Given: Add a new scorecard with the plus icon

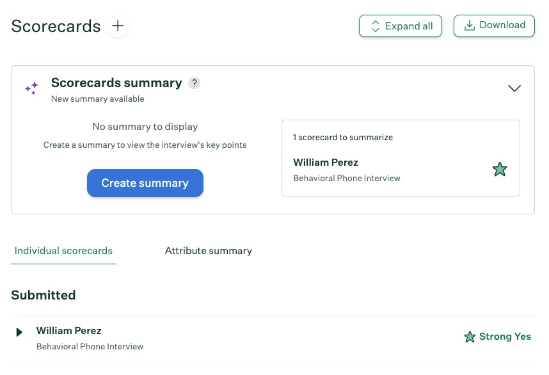Looking at the screenshot, I should 118,26.
